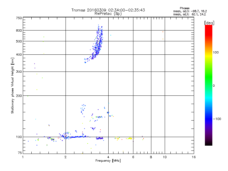Click the subtitle 'RwPretec (8p)'
The height and width of the screenshot is (171, 228).
coord(108,14)
